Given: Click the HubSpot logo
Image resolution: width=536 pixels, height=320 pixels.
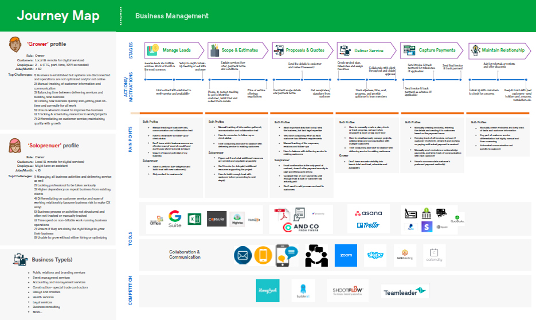Looking at the screenshot, I should pos(254,220).
